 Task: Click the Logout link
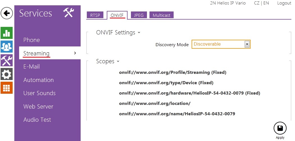[x=284, y=3]
